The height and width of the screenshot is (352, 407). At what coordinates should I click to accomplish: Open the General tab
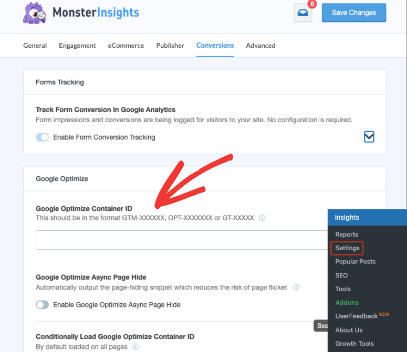tap(35, 45)
